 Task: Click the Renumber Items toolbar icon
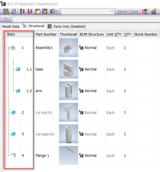tap(30, 11)
